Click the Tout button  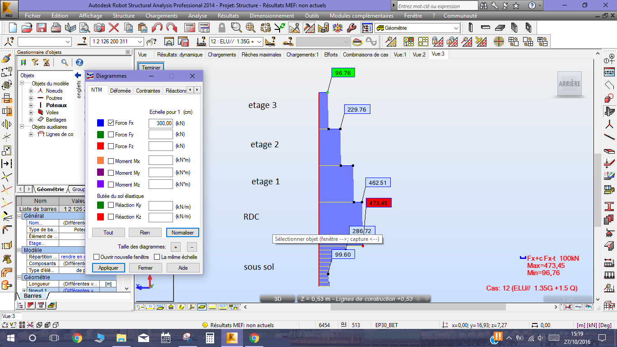[108, 233]
